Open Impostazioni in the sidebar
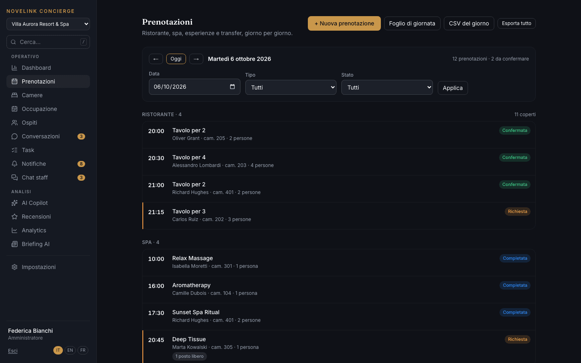The image size is (581, 363). pyautogui.click(x=48, y=267)
